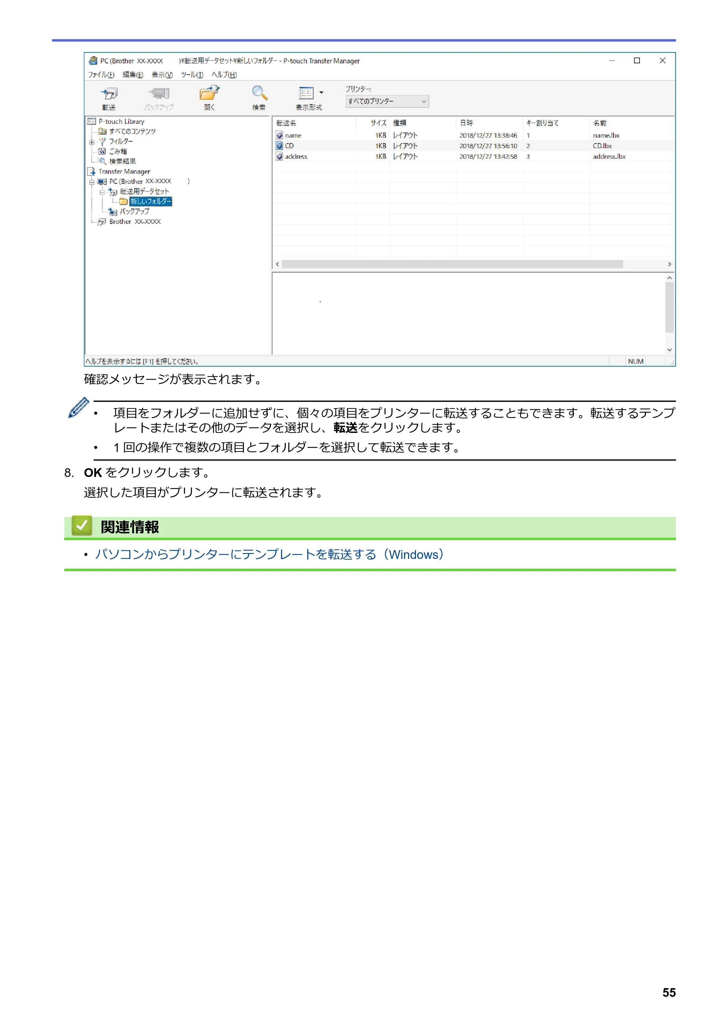Select Brother XX-XXXX printer in tree
Image resolution: width=728 pixels, height=1030 pixels.
pos(135,222)
